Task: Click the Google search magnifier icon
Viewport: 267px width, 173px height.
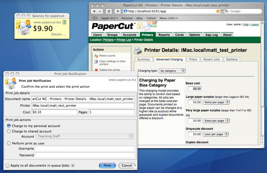Action: (227, 11)
